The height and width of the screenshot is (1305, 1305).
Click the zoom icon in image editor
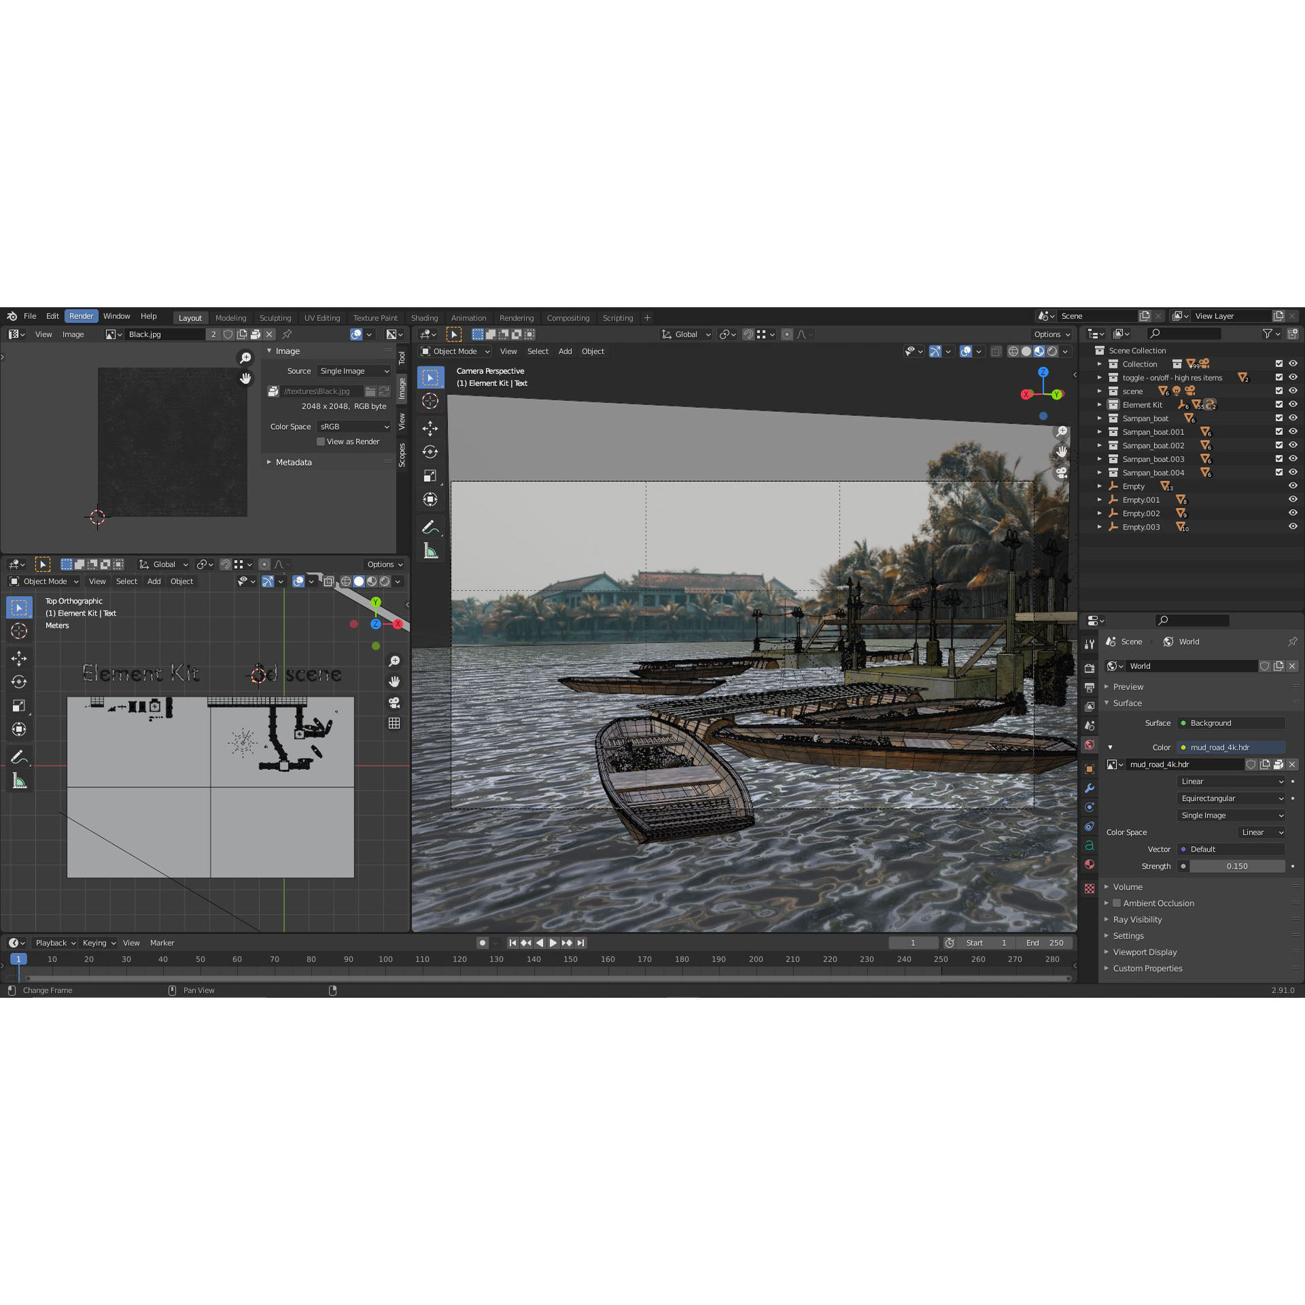245,358
